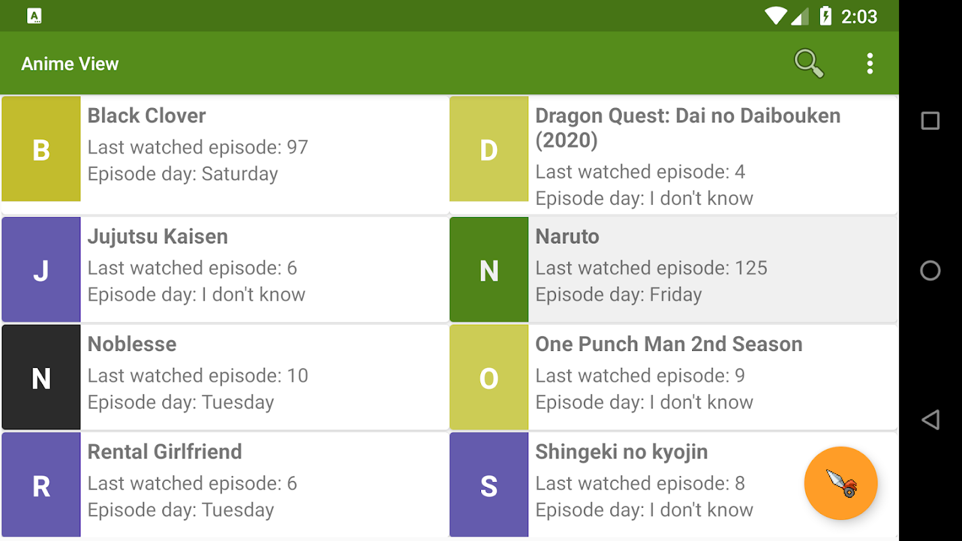The image size is (962, 541).
Task: Tap the Shingeki no kyojin title
Action: [x=621, y=452]
